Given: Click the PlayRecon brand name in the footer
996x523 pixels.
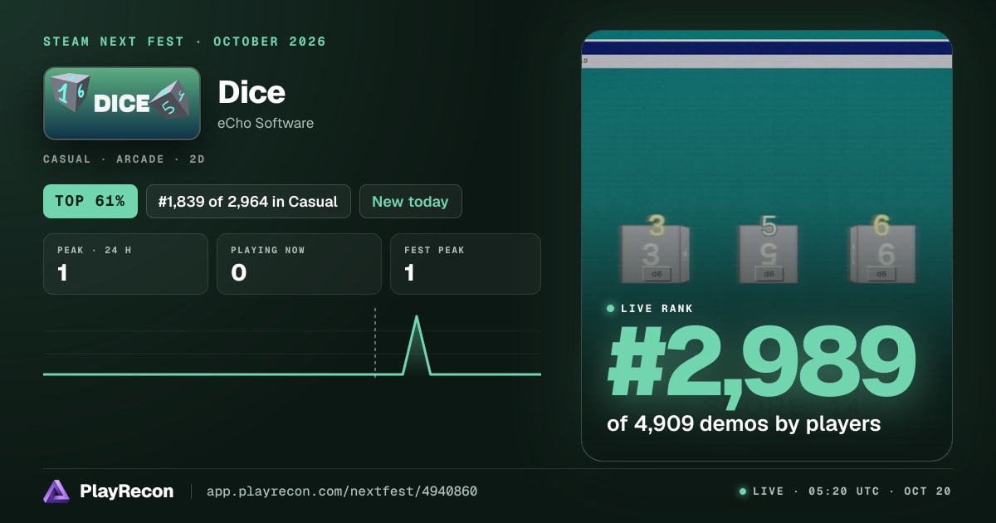Looking at the screenshot, I should coord(126,491).
